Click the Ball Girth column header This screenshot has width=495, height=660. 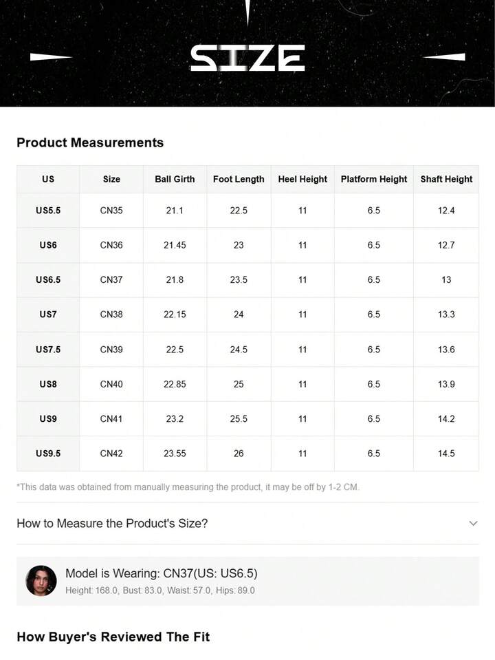[x=175, y=179]
